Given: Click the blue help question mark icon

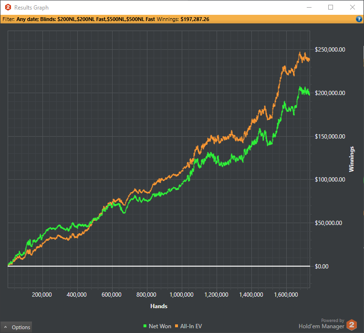Looking at the screenshot, I should point(359,19).
